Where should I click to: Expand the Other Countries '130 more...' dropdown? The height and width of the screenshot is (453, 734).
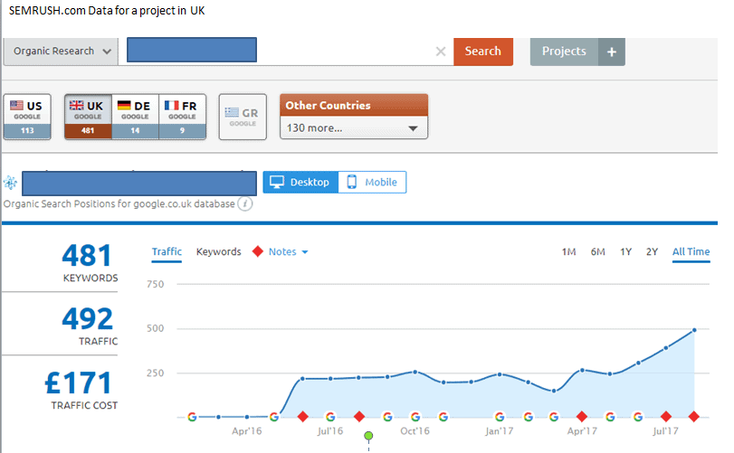(x=354, y=128)
